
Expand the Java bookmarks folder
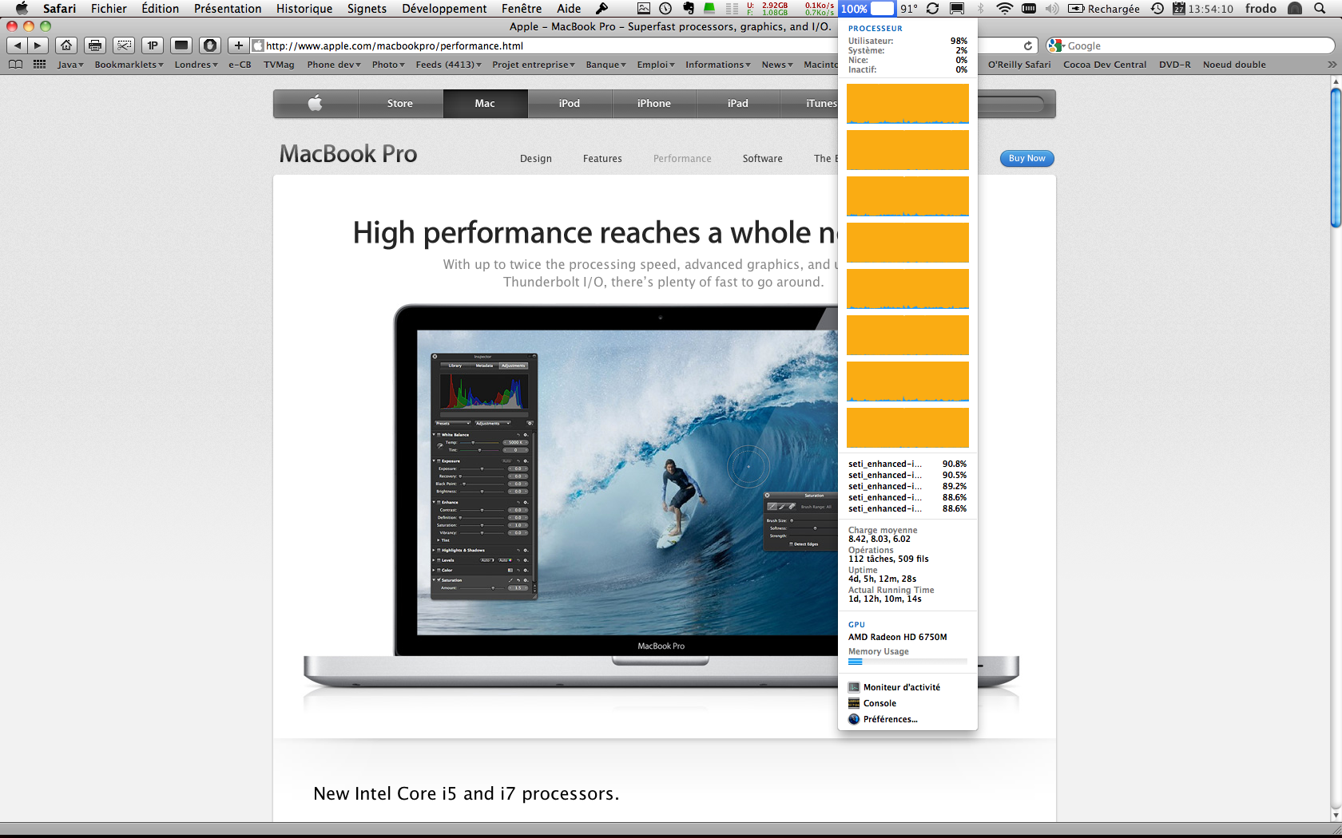coord(70,65)
